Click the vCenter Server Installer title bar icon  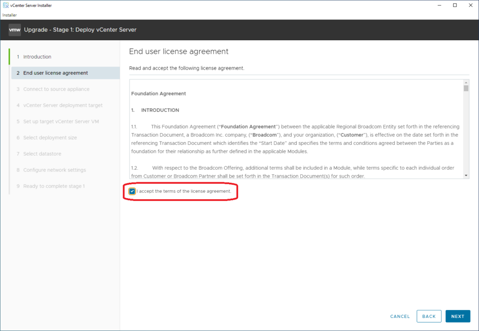[5, 5]
